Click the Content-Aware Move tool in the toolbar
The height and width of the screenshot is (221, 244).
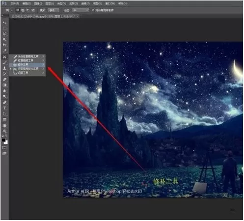click(4, 57)
